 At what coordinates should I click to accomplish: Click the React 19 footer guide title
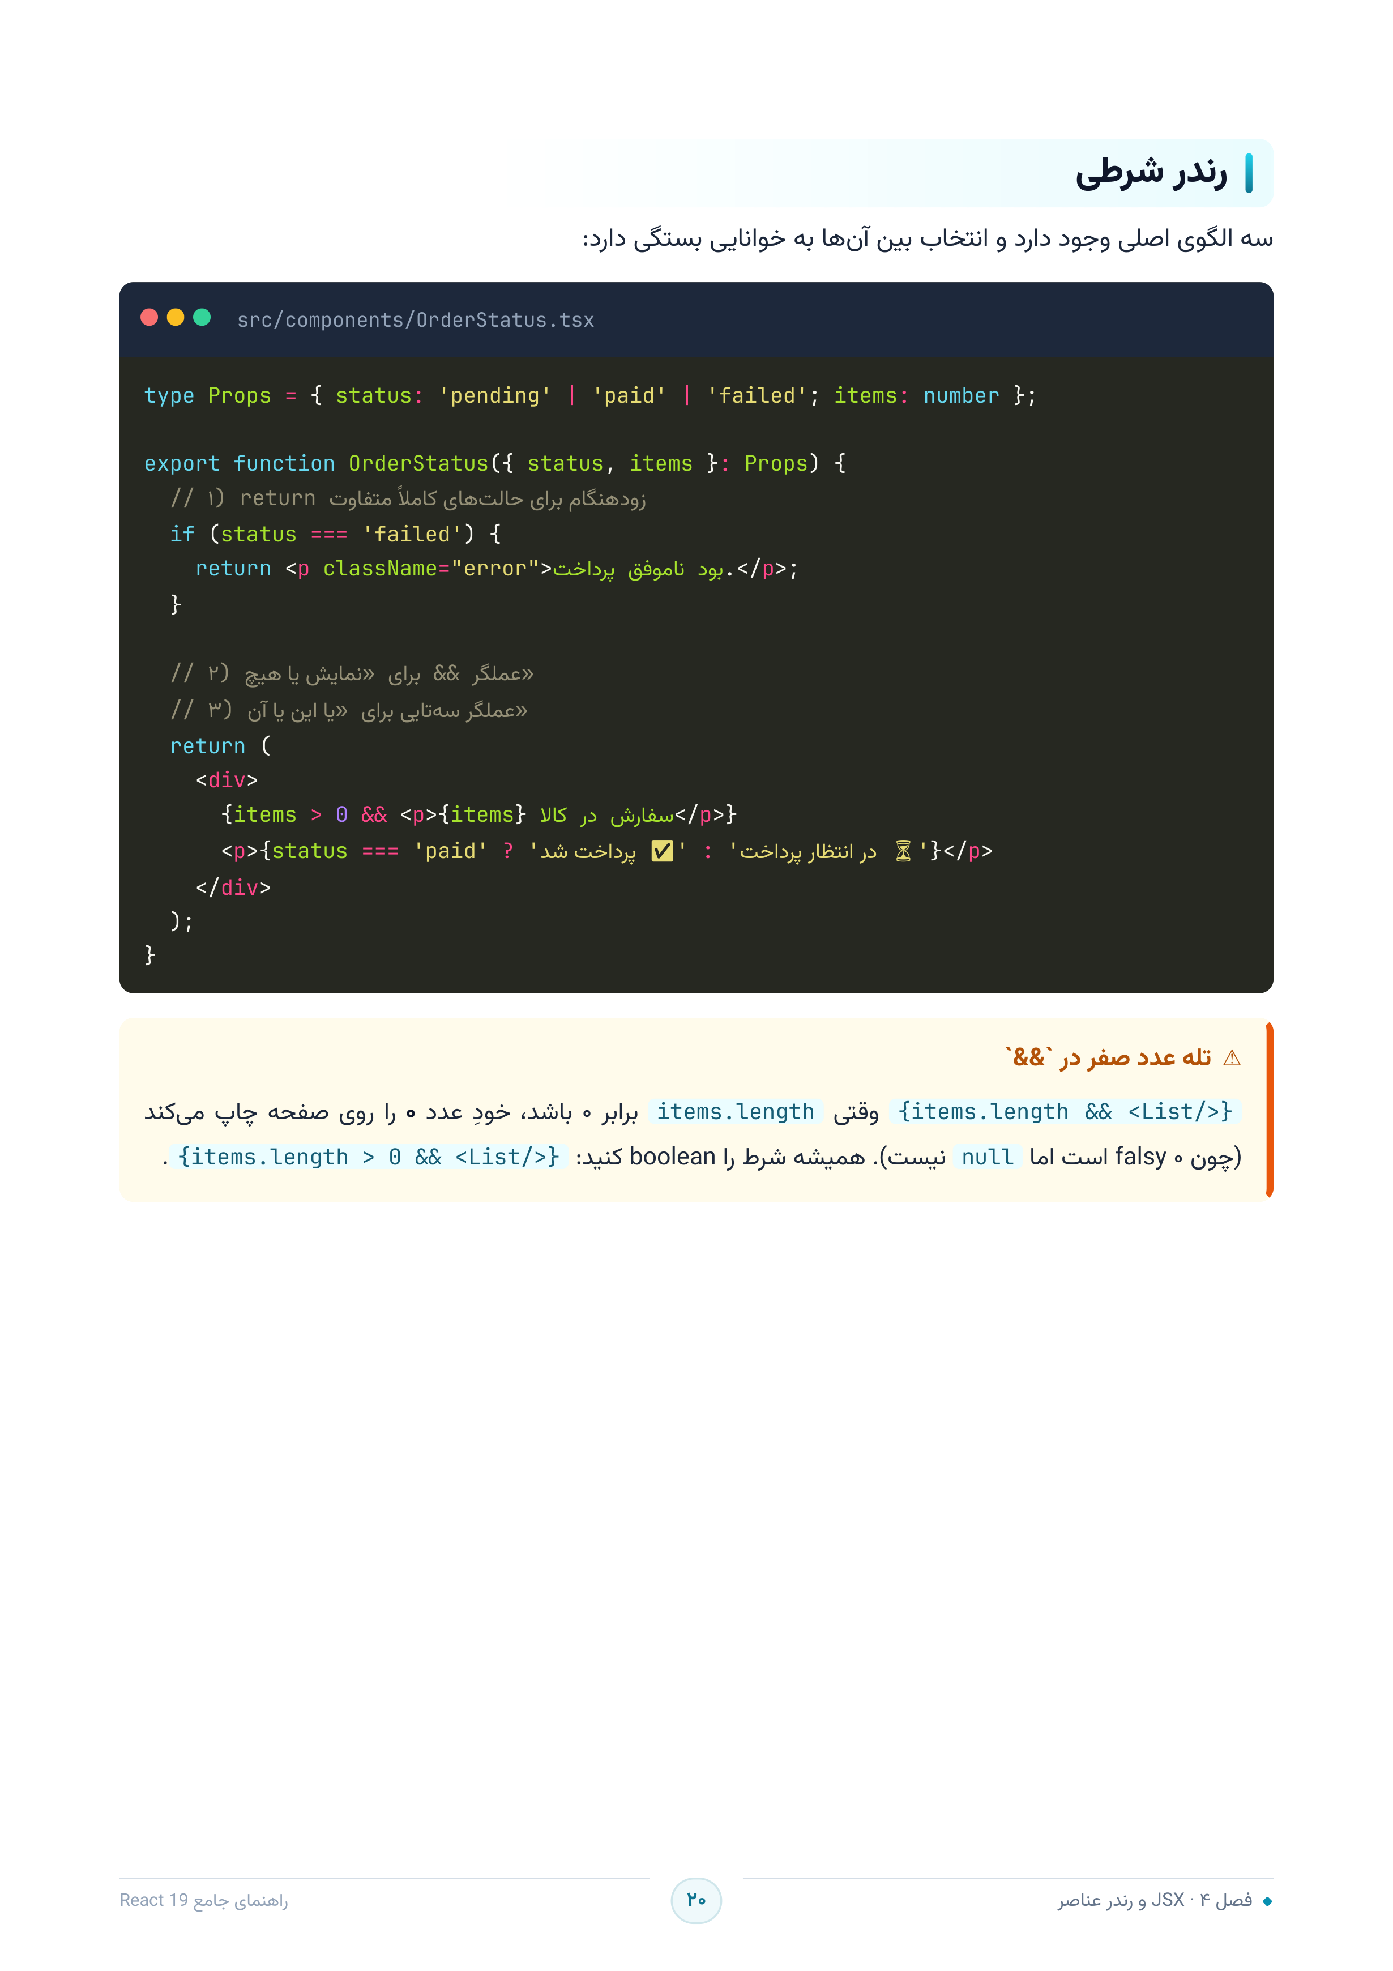click(x=204, y=1901)
